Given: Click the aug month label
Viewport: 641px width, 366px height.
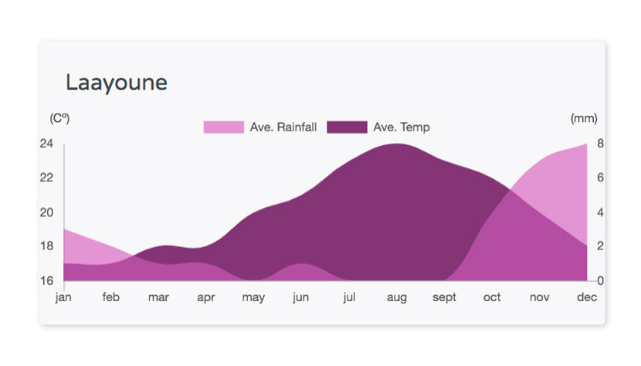Looking at the screenshot, I should tap(396, 298).
